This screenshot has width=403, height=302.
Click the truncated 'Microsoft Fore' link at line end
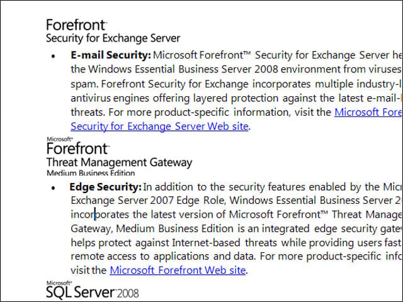[x=368, y=112]
